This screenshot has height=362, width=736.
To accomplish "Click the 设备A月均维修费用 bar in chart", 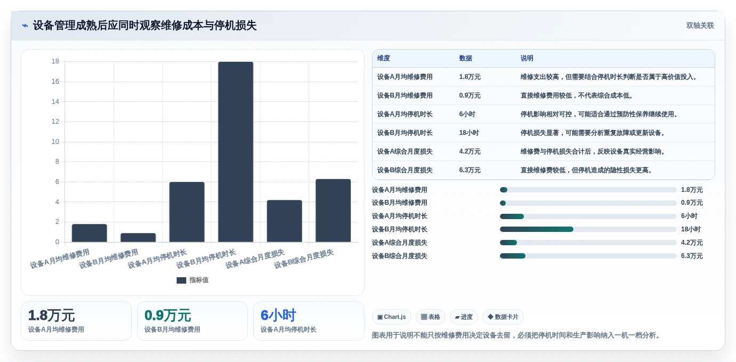I will pos(90,233).
